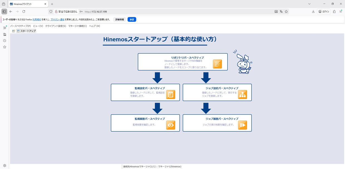Image resolution: width=345 pixels, height=169 pixels.
Task: Open the job history play icon
Action: [x=242, y=125]
